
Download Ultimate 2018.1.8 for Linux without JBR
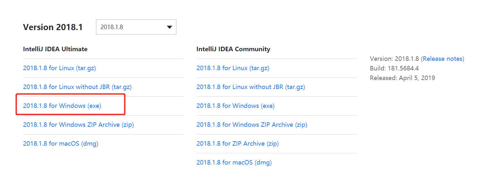click(77, 87)
